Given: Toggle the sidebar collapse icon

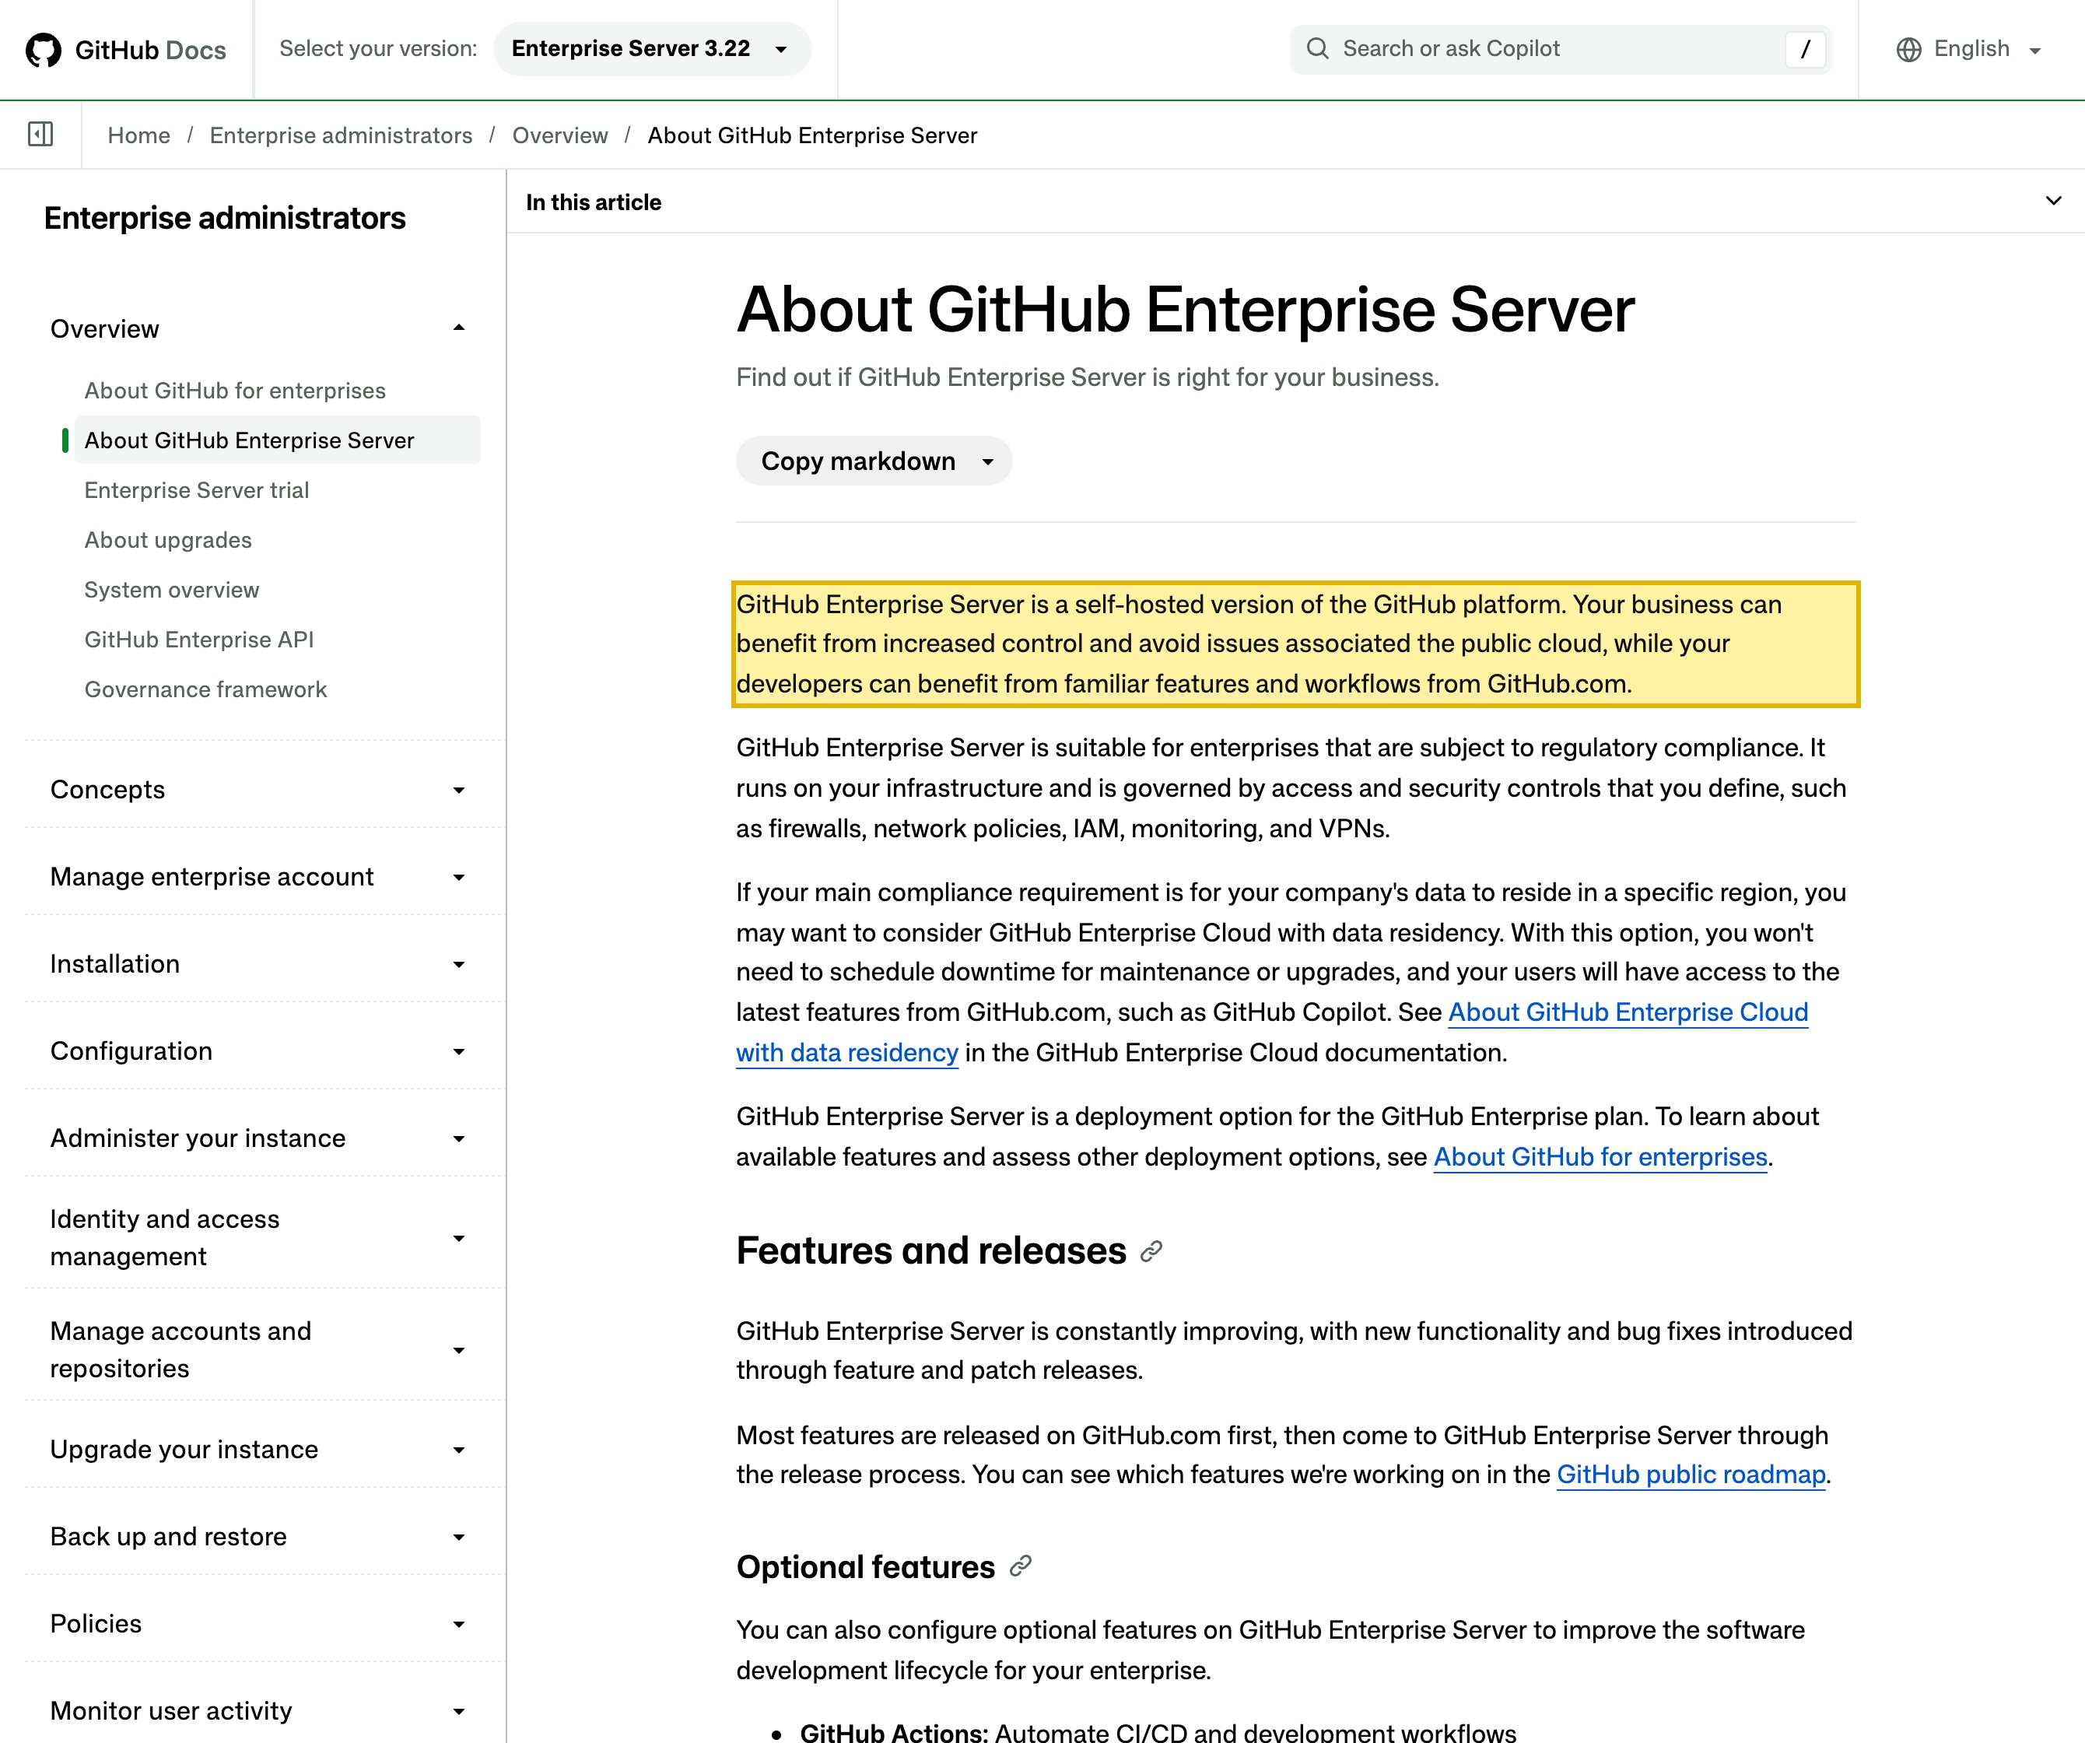Looking at the screenshot, I should tap(40, 134).
